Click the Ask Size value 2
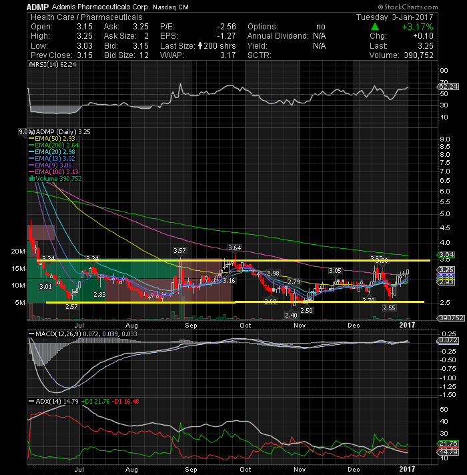 coord(146,36)
